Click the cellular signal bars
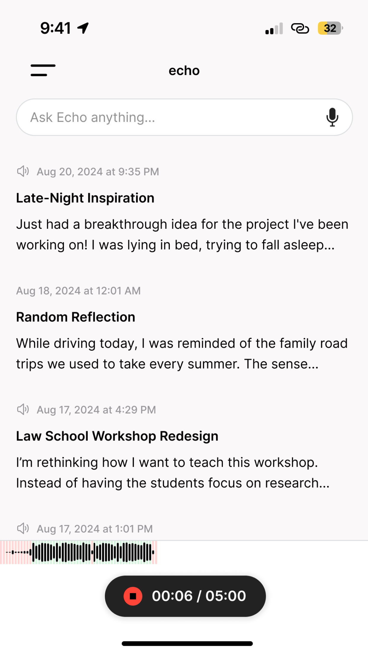The image size is (368, 655). [x=274, y=28]
